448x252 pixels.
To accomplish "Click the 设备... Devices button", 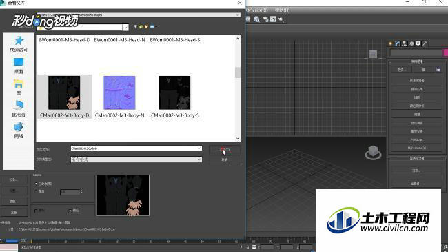I will coord(14,180).
